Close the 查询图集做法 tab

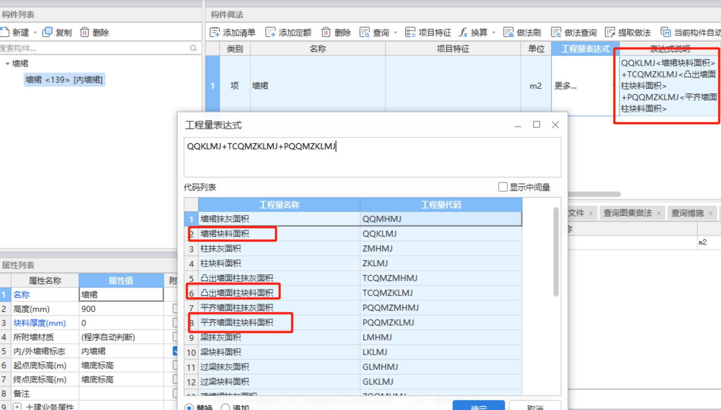point(659,213)
